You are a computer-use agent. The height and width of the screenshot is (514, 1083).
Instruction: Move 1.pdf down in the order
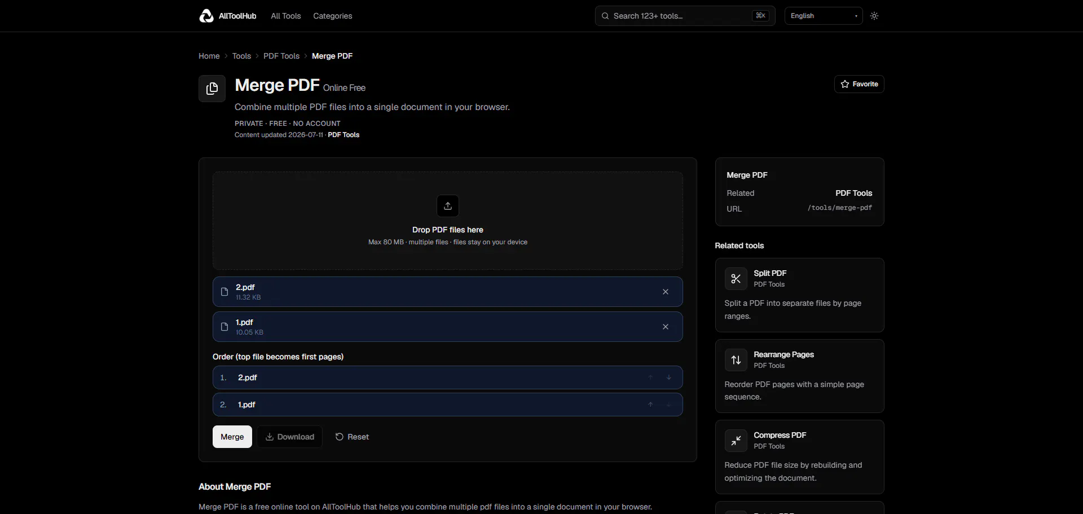[669, 405]
